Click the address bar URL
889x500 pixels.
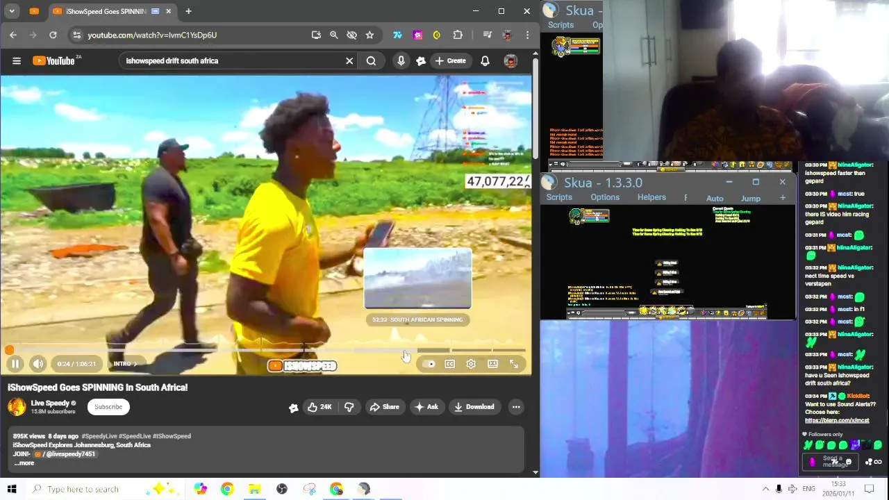[x=152, y=35]
